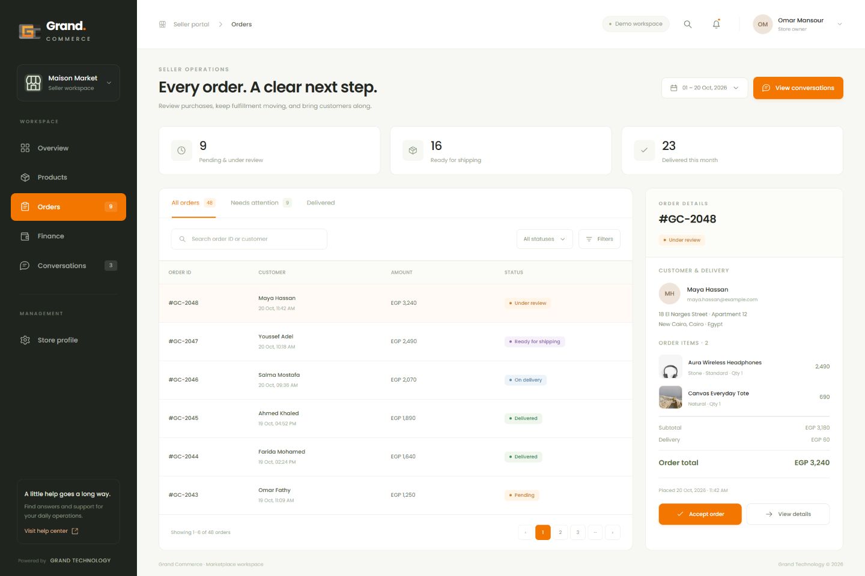Click the ellipsis page button in pagination

[595, 532]
